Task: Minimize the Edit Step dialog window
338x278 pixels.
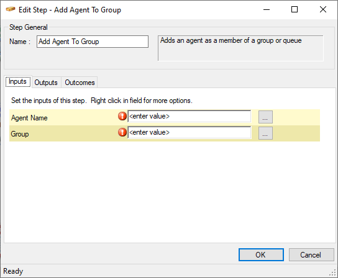Action: (x=267, y=9)
